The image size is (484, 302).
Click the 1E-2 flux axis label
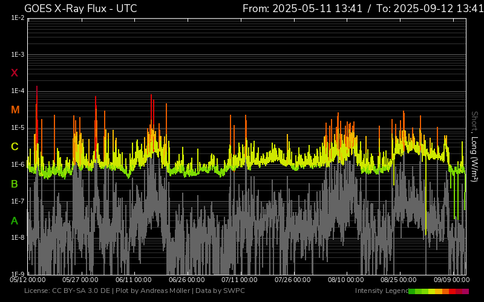click(18, 18)
